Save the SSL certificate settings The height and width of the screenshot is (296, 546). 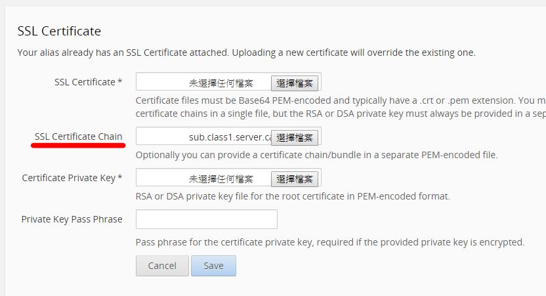pos(213,266)
